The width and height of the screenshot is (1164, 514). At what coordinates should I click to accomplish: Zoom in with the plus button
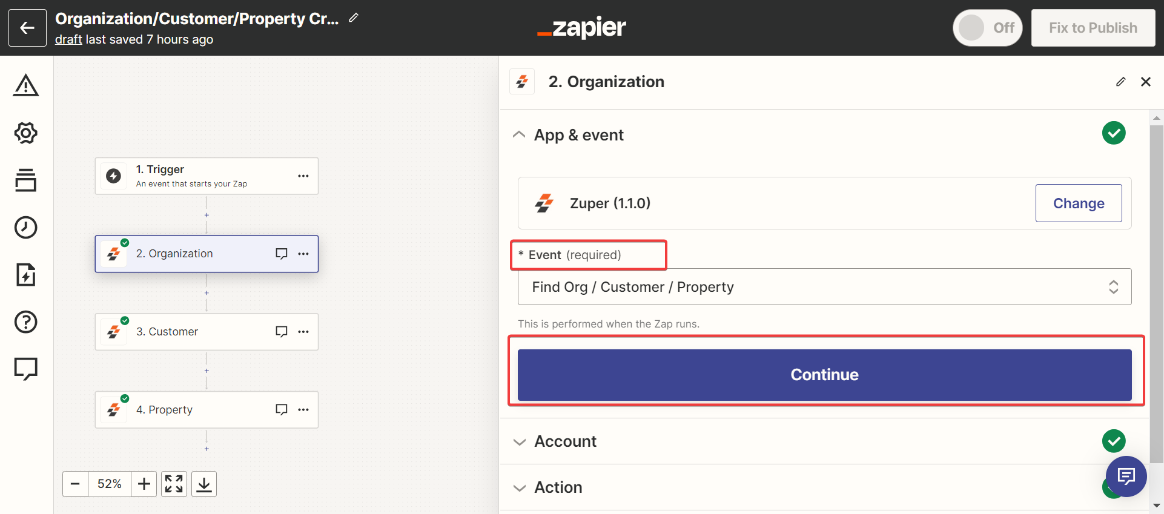(144, 484)
